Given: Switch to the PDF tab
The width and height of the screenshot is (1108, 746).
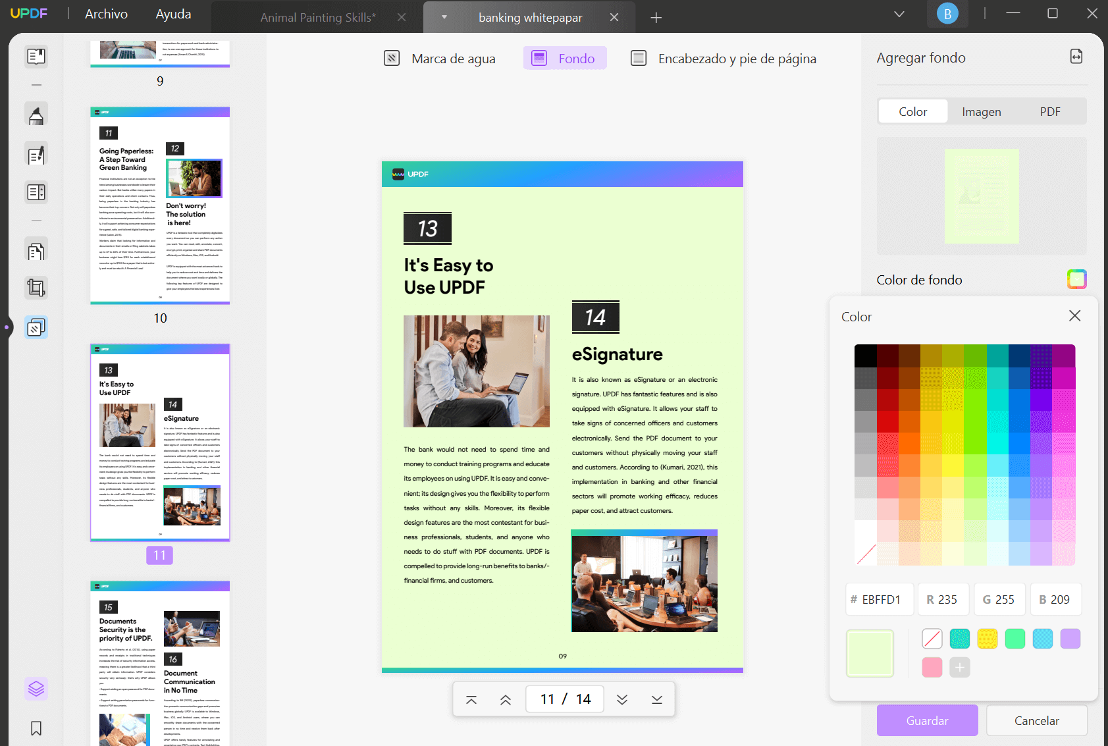Looking at the screenshot, I should (1049, 111).
